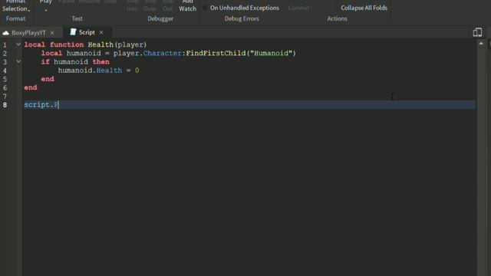Click the 'then' keyword on line 3
The height and width of the screenshot is (276, 491).
click(101, 62)
